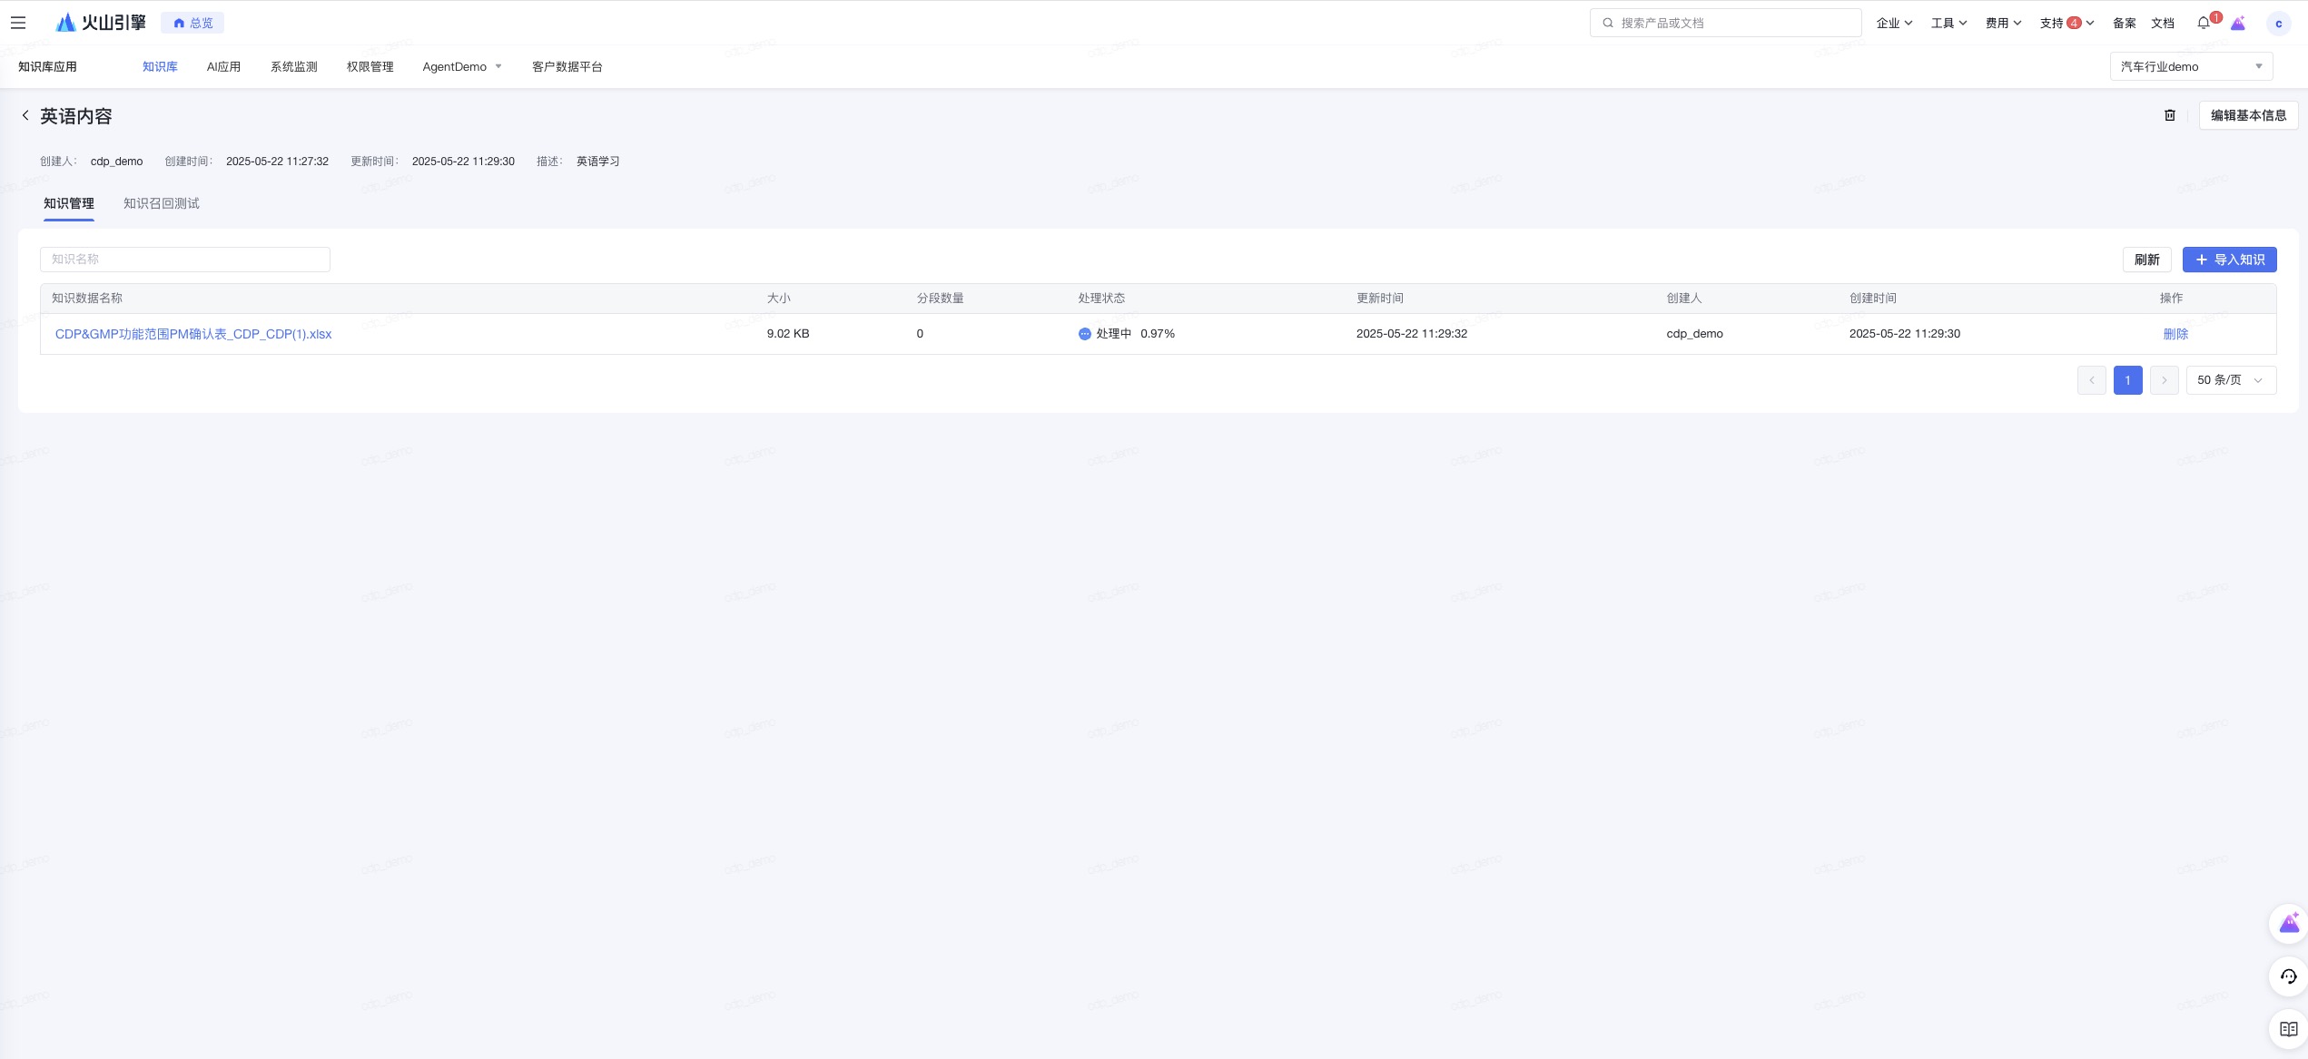Image resolution: width=2308 pixels, height=1059 pixels.
Task: Click the 更新时间 column header
Action: pyautogui.click(x=1380, y=299)
